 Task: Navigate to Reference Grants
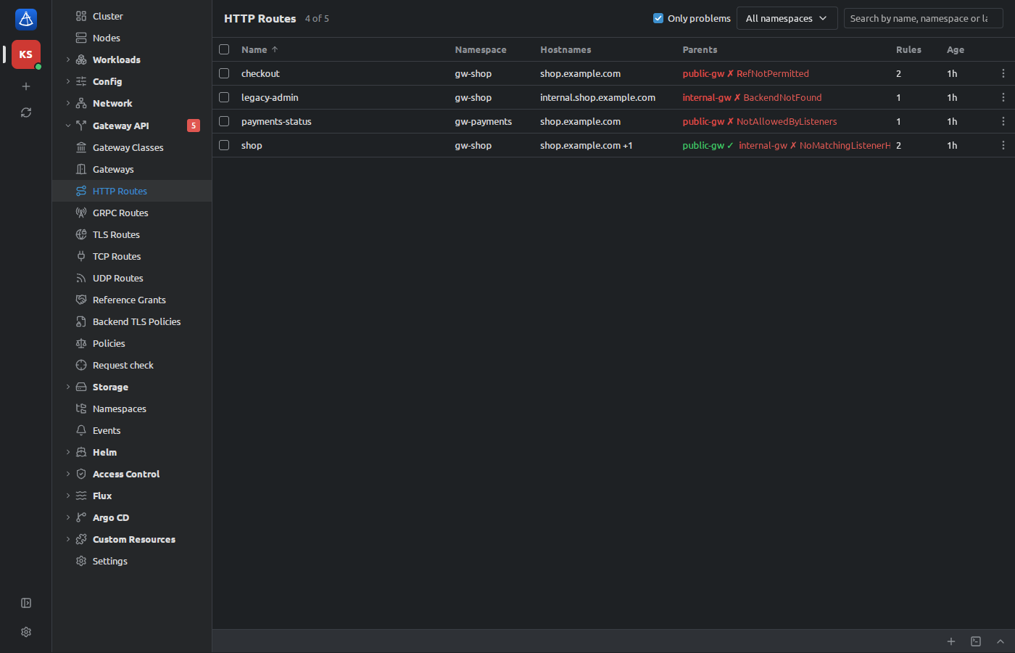click(x=132, y=300)
